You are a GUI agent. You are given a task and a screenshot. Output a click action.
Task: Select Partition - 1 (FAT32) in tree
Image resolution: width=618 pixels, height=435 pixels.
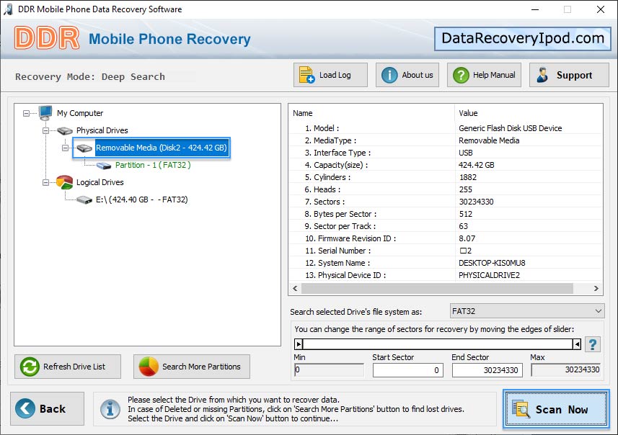pos(153,165)
